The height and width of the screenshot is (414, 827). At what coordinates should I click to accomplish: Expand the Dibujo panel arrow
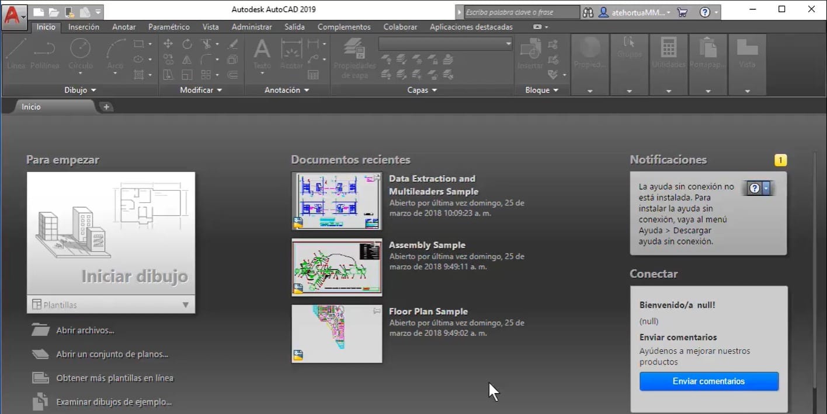click(93, 90)
